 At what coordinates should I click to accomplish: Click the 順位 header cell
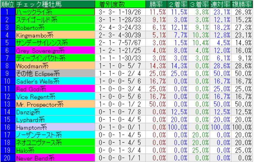pyautogui.click(x=7, y=4)
